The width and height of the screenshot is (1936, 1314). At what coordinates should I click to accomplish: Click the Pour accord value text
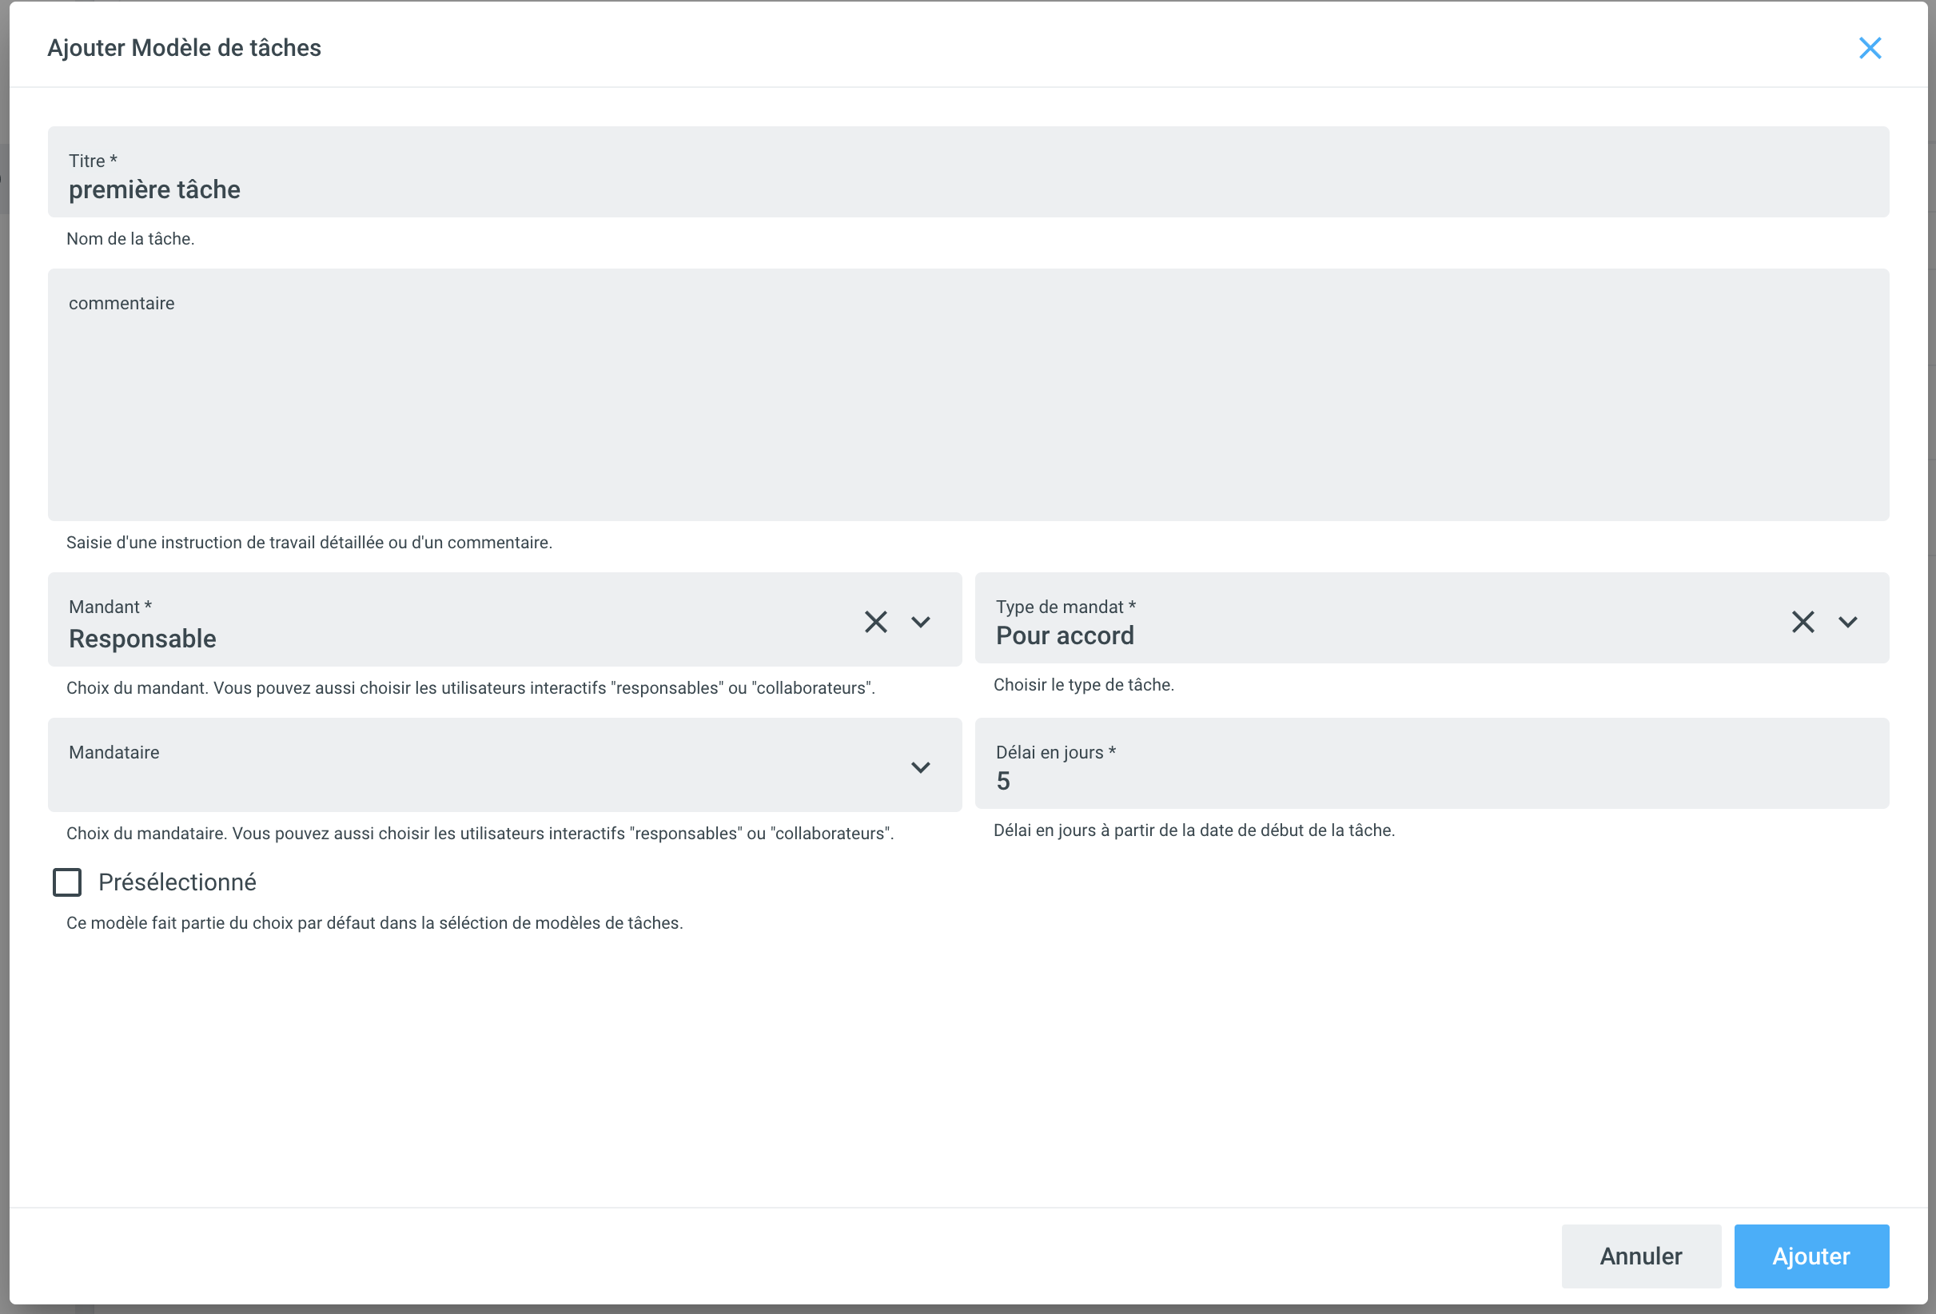(1065, 635)
